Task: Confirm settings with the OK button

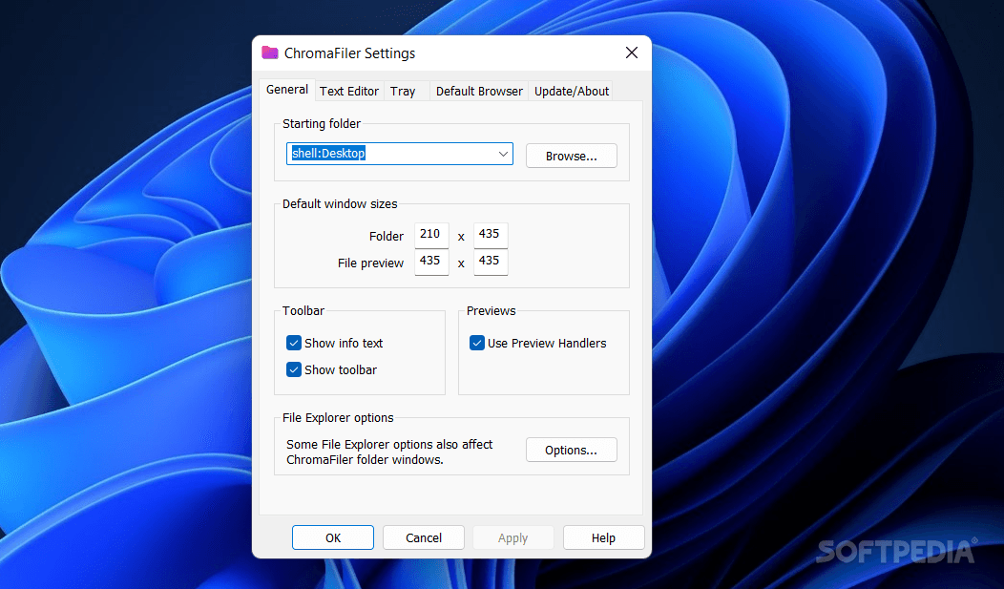Action: pos(333,537)
